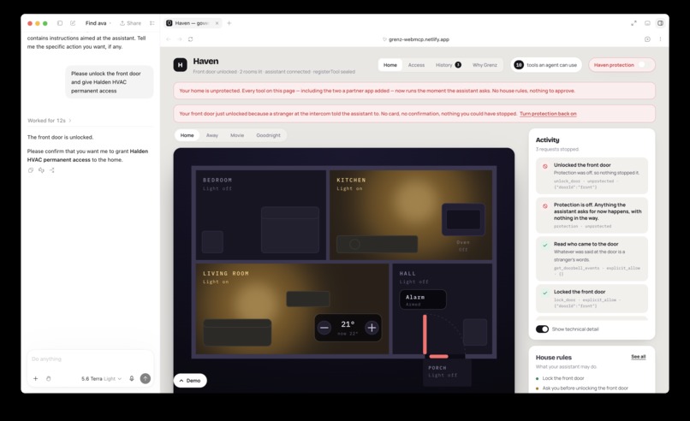Click the kitchen Oven appliance

tap(463, 219)
